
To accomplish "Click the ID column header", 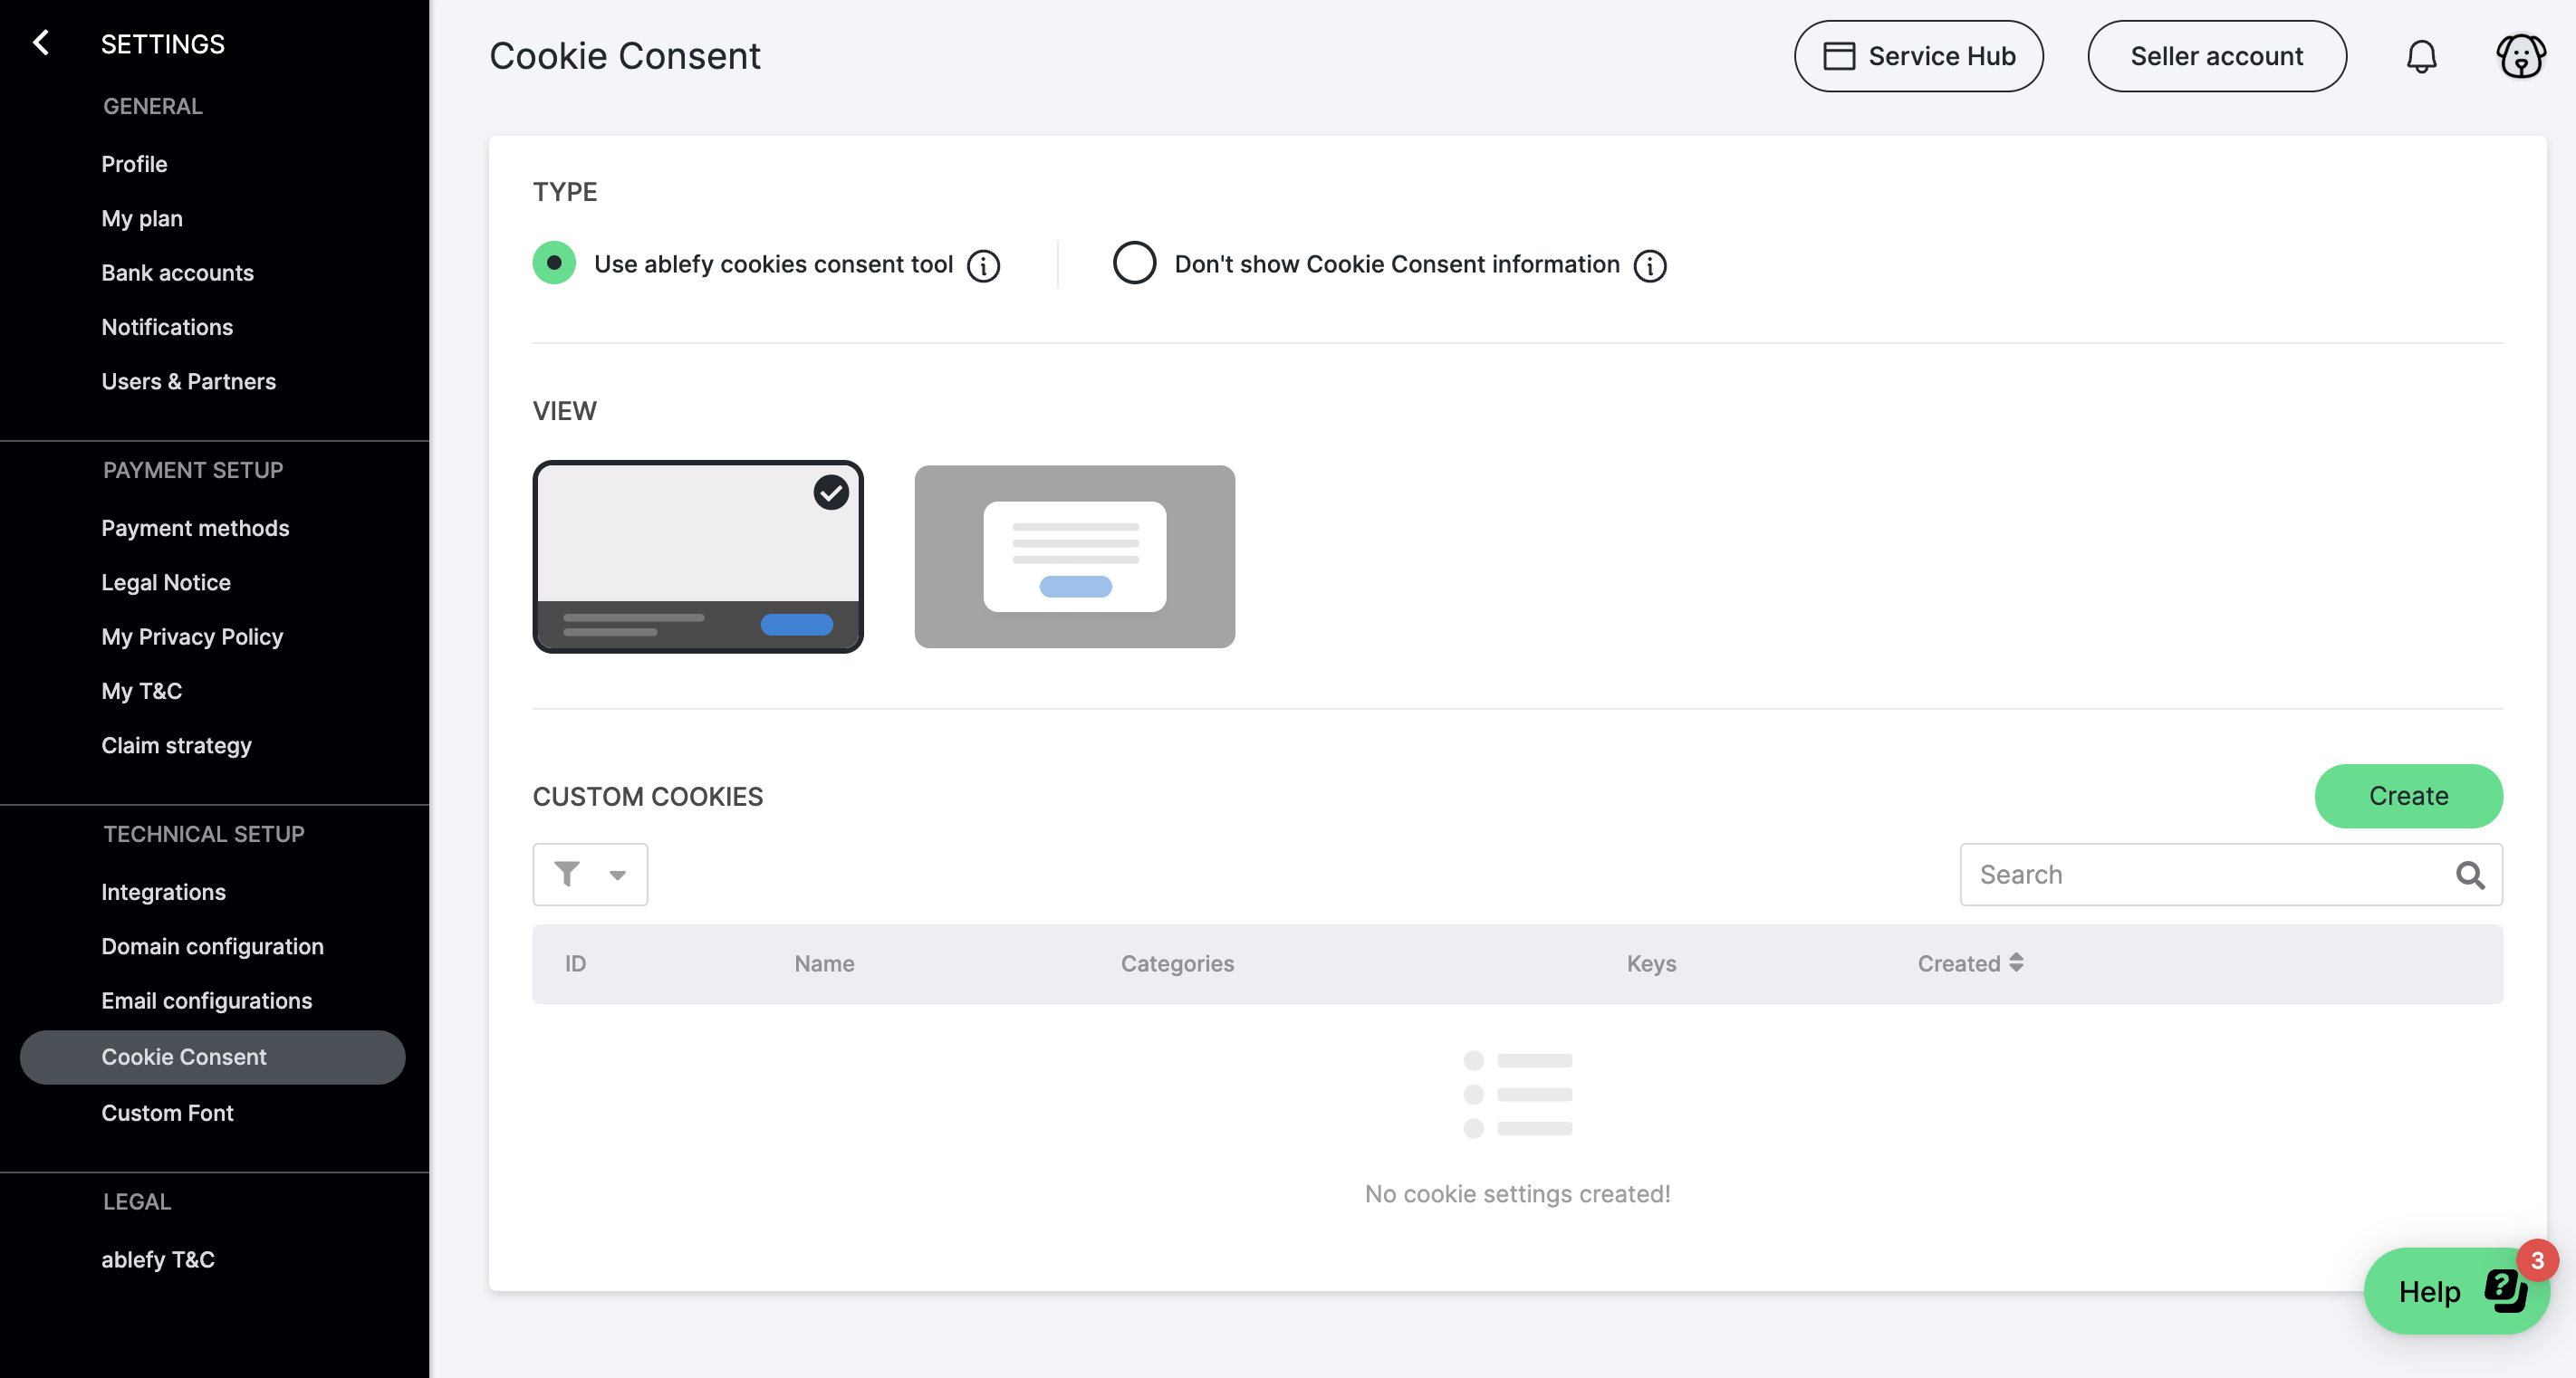I will 575,963.
